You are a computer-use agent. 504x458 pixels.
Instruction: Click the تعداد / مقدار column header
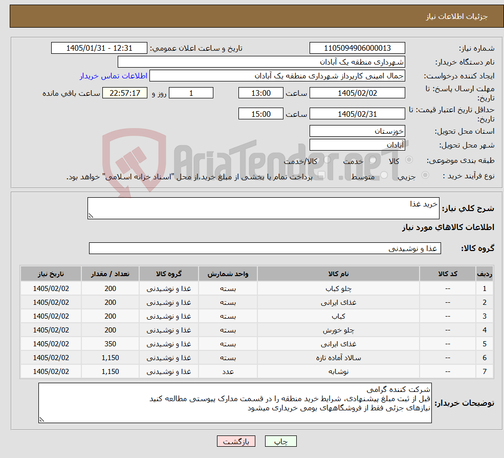[x=110, y=274]
